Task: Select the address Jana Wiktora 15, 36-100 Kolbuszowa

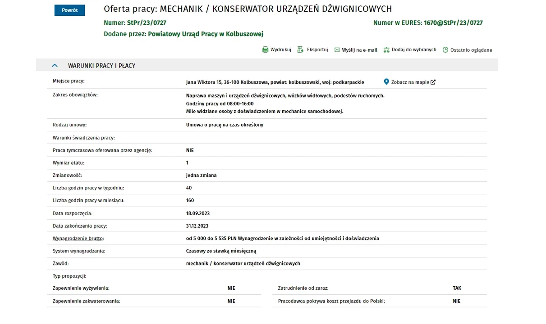Action: pos(228,82)
